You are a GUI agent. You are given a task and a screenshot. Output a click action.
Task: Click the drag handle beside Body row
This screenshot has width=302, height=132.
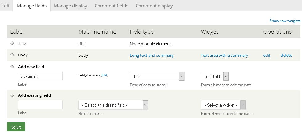coord(12,55)
